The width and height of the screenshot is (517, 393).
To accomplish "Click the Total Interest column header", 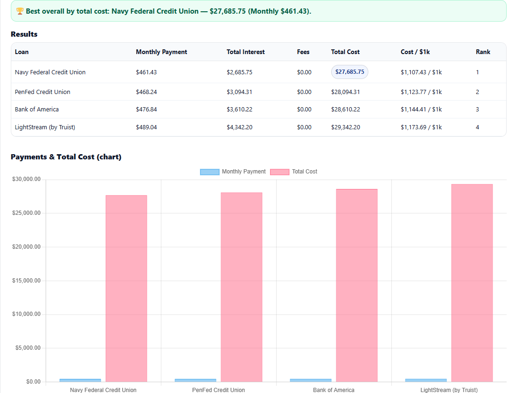I will point(246,52).
